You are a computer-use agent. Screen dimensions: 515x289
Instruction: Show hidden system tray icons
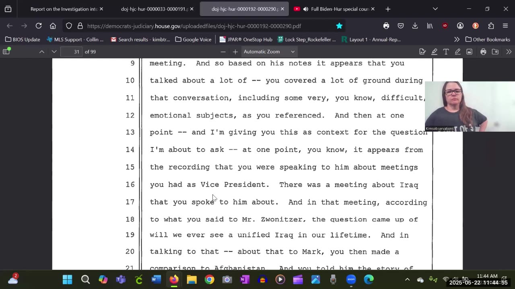tap(407, 279)
